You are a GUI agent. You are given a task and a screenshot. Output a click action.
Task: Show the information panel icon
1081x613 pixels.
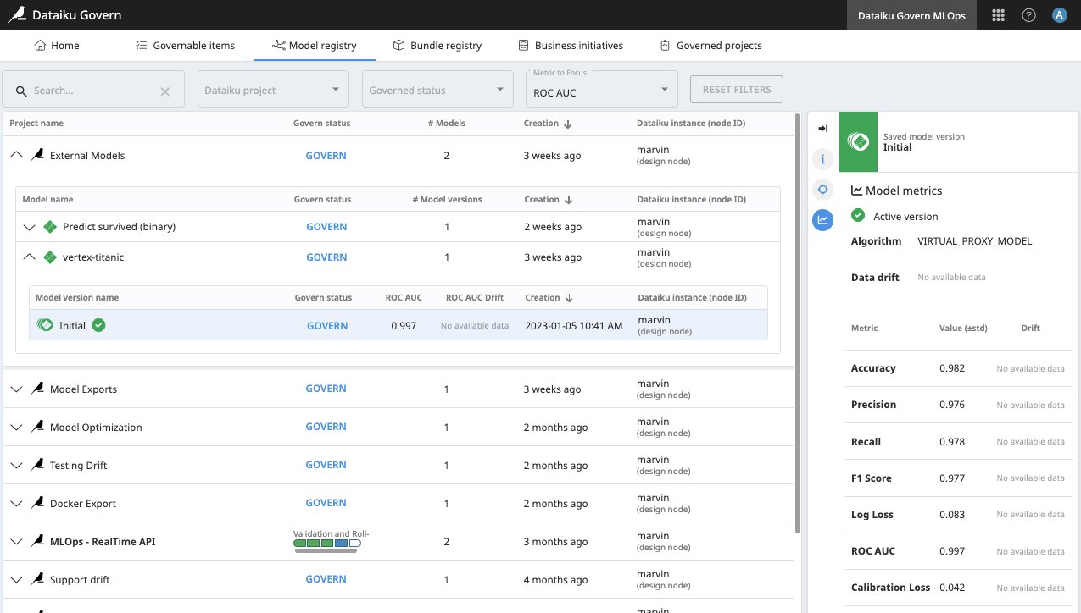coord(822,158)
